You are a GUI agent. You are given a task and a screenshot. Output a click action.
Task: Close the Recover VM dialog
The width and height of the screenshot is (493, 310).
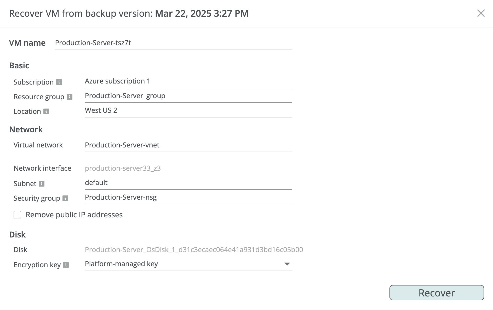coord(481,13)
